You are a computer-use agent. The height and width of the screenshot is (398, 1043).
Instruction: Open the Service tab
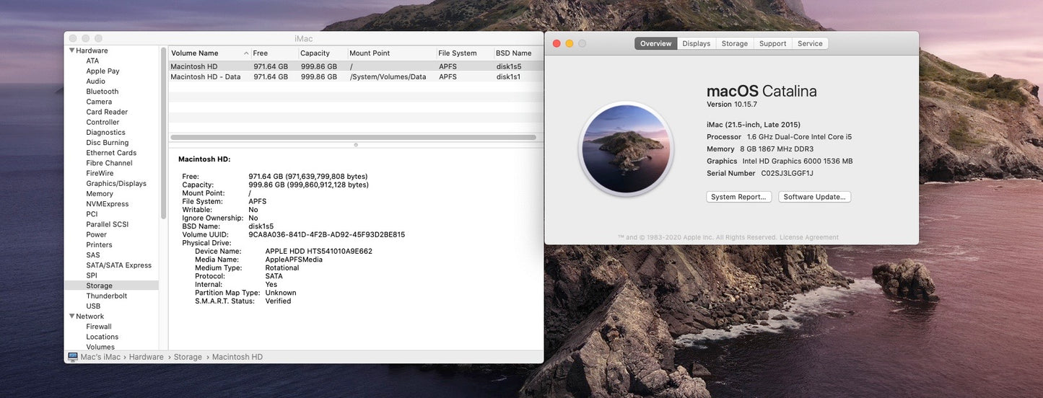click(x=810, y=43)
